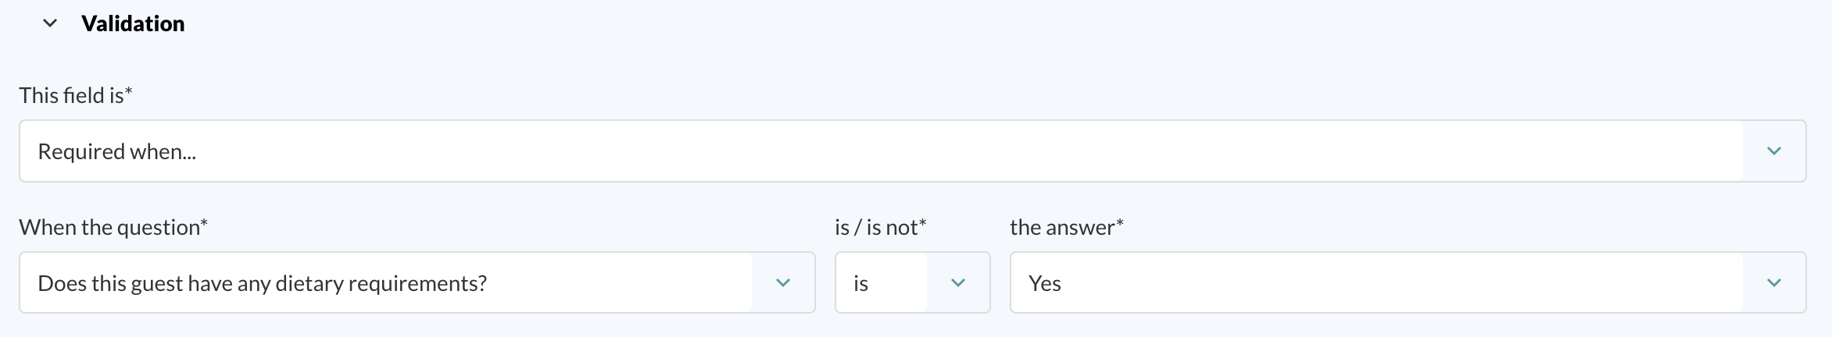Select the 'Required when...' text value
1832x337 pixels.
[x=116, y=151]
